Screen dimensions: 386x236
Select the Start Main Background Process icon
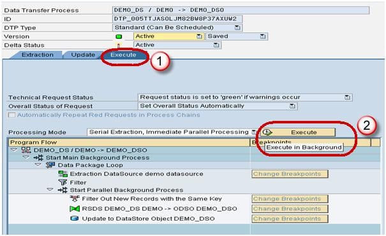pos(38,158)
